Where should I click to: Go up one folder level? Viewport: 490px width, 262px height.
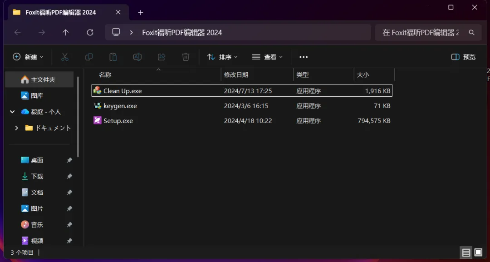(66, 33)
